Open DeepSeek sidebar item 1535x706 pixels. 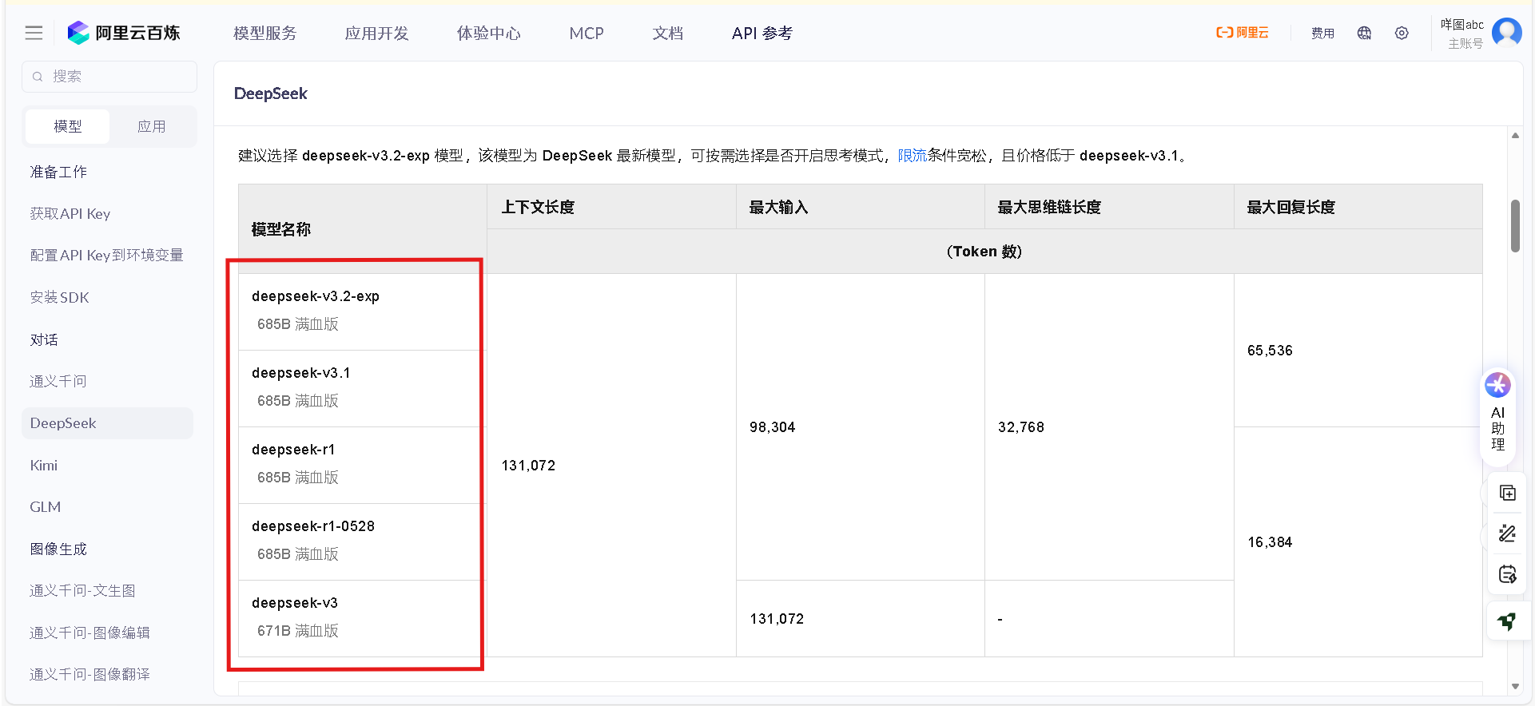107,423
